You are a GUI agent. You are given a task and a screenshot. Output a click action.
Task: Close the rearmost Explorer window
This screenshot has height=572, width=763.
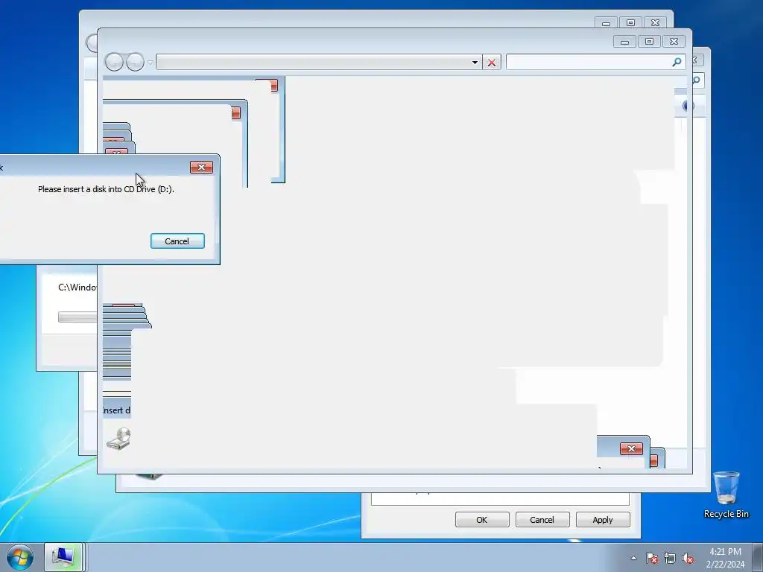tap(656, 23)
